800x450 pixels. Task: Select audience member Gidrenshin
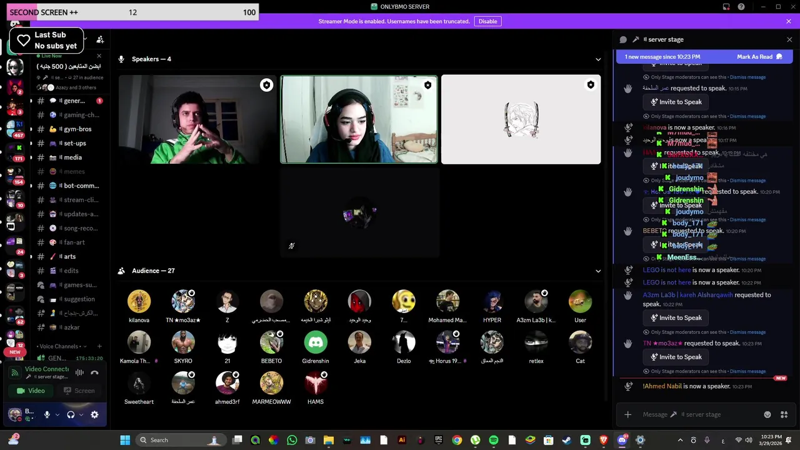point(316,346)
